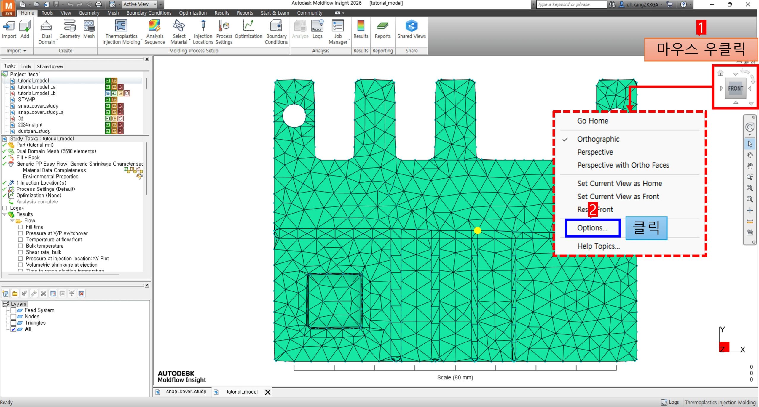Open the Geometry tool in the ribbon

pyautogui.click(x=70, y=29)
